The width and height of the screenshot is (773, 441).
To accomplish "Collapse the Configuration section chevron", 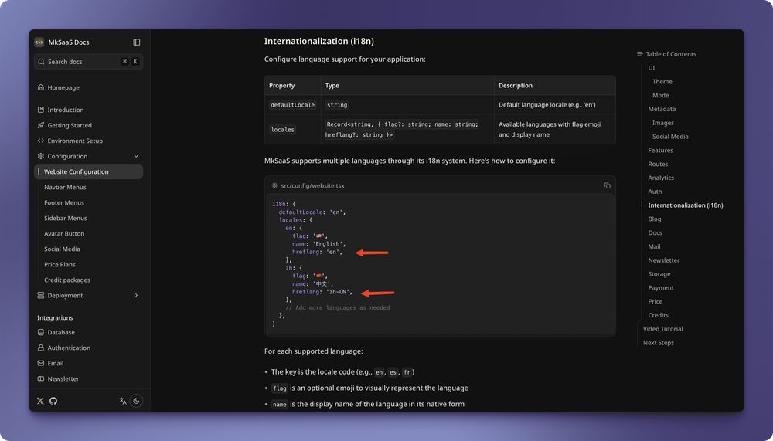I will (x=136, y=156).
